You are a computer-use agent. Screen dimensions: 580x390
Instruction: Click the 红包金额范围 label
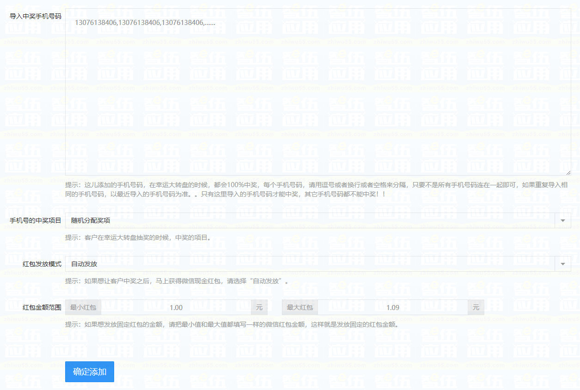click(42, 307)
